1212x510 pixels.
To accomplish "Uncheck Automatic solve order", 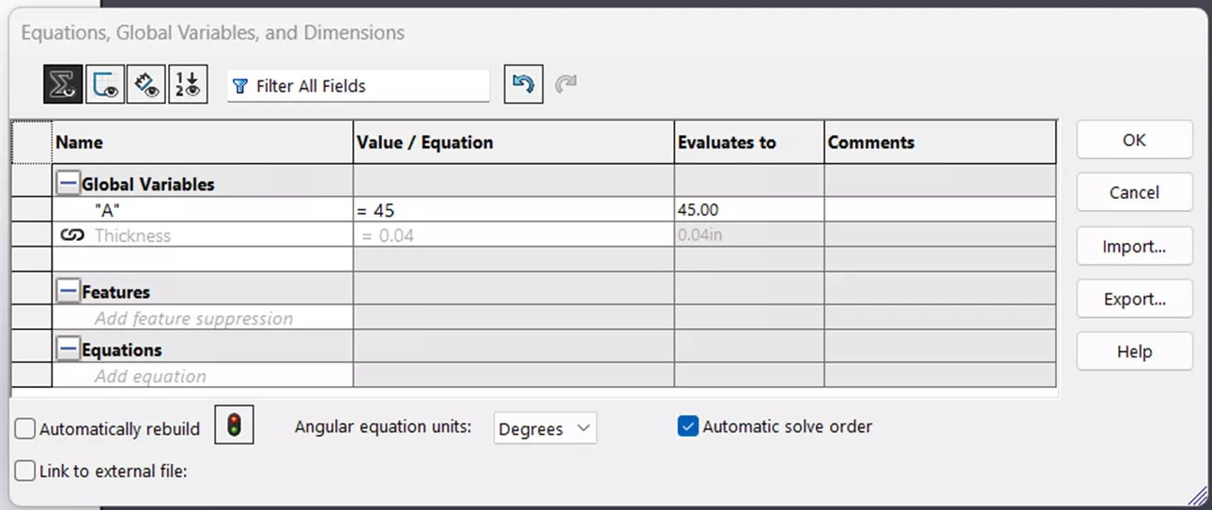I will (688, 427).
